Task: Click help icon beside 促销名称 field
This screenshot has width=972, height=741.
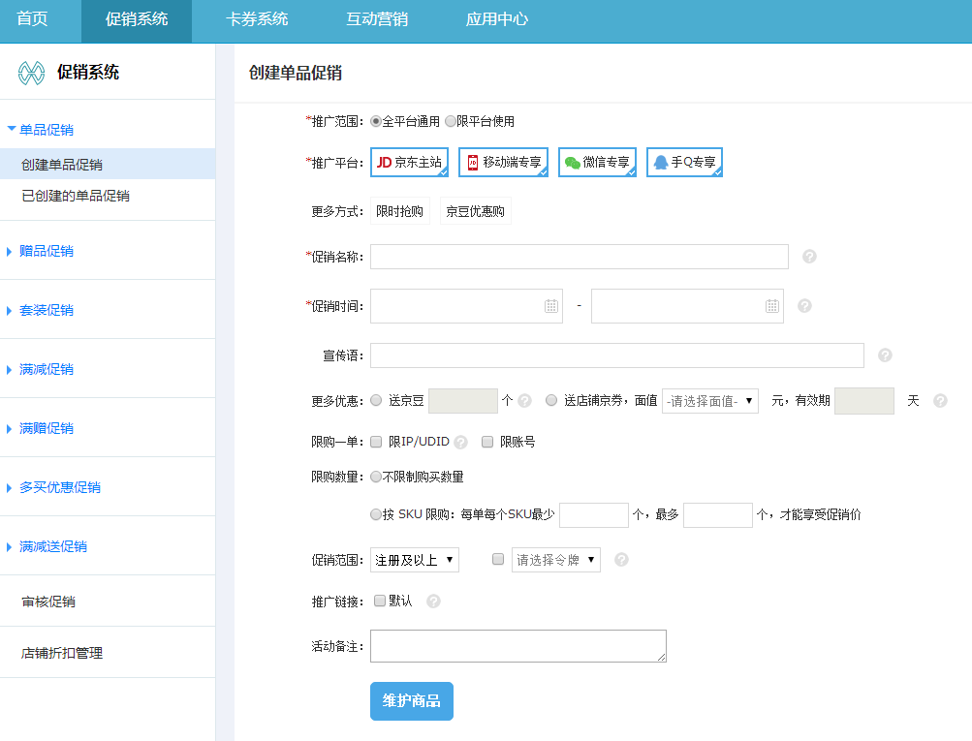Action: pyautogui.click(x=809, y=257)
